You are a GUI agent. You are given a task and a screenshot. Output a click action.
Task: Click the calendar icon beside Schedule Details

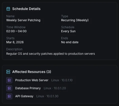8,9
